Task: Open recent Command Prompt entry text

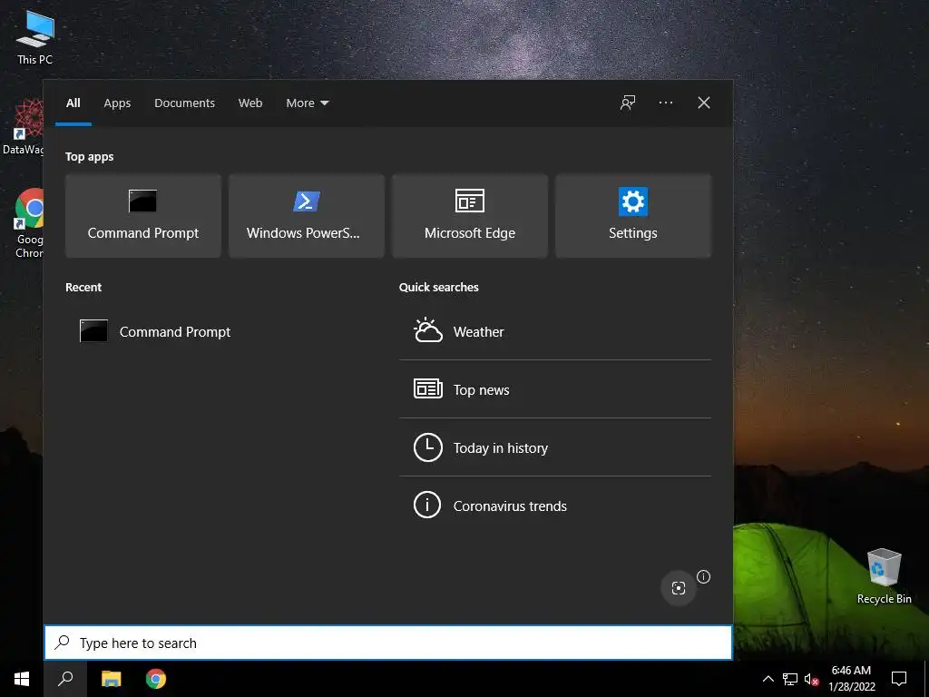Action: 175,332
